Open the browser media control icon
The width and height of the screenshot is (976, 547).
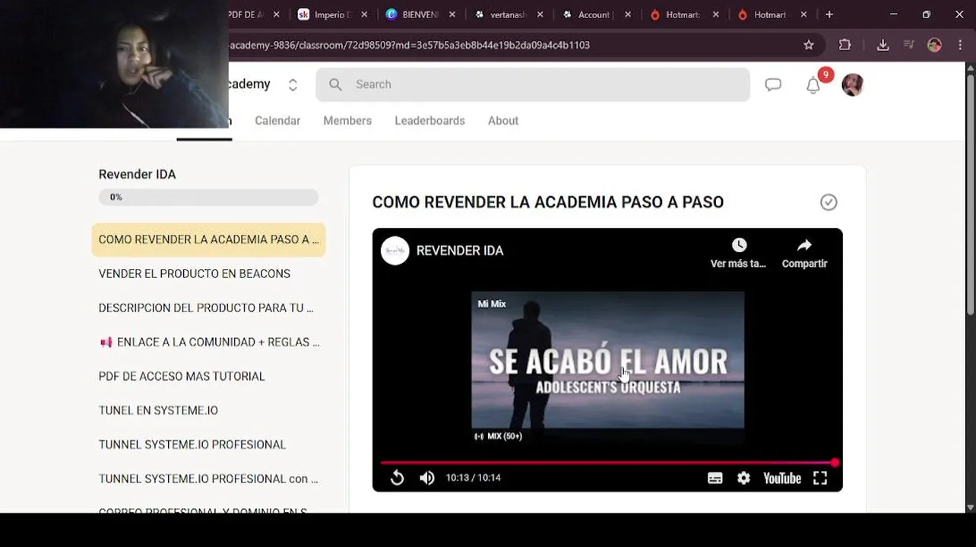pyautogui.click(x=908, y=45)
